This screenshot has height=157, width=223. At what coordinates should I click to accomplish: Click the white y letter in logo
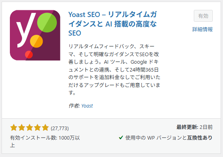pos(26,30)
